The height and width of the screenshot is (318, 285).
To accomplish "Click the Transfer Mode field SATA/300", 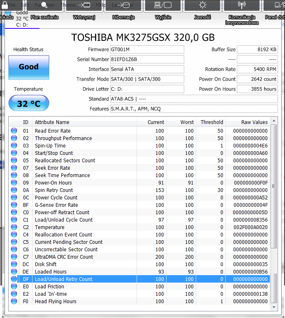I will [x=147, y=79].
